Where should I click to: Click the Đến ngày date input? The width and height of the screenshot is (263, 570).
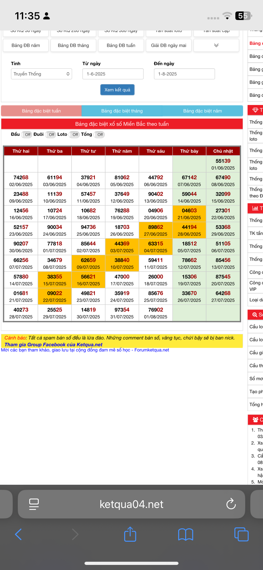184,74
